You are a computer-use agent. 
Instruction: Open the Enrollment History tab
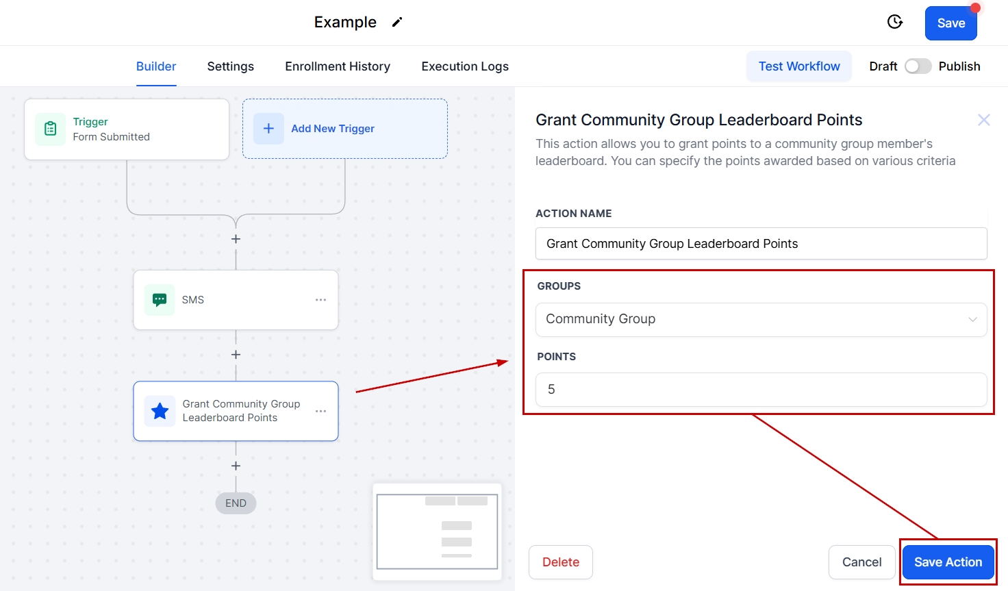pyautogui.click(x=338, y=66)
